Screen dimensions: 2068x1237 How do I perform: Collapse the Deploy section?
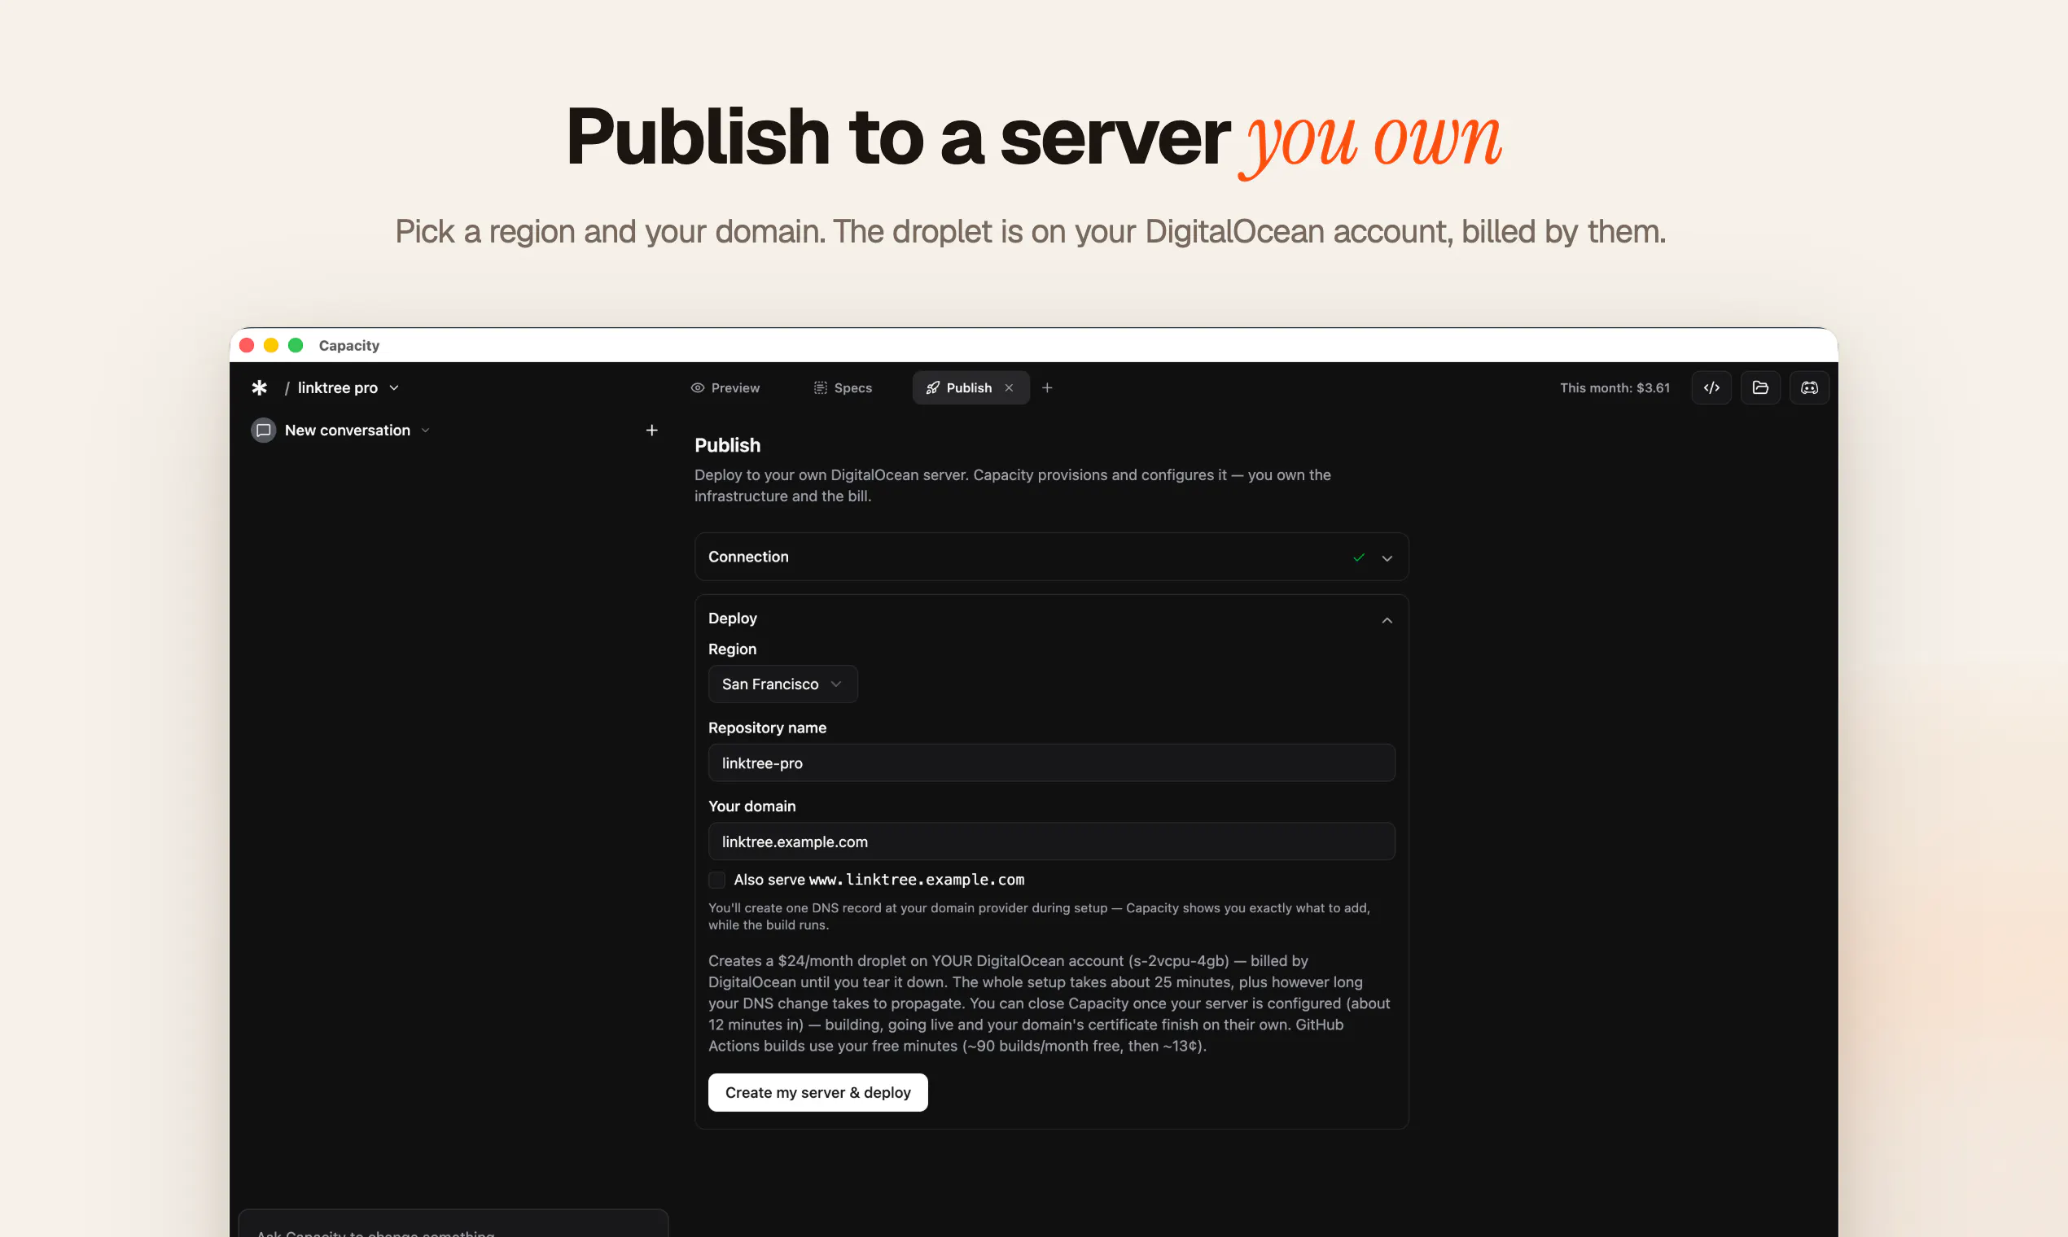1387,619
